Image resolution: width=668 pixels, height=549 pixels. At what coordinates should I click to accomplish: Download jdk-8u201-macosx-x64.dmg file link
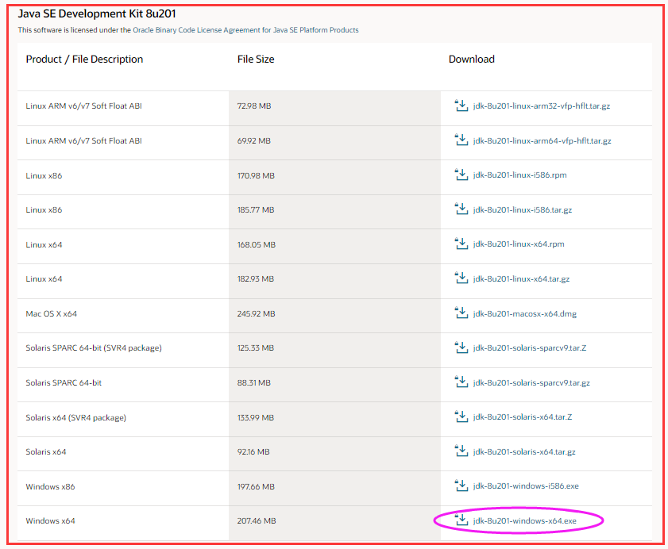coord(525,313)
